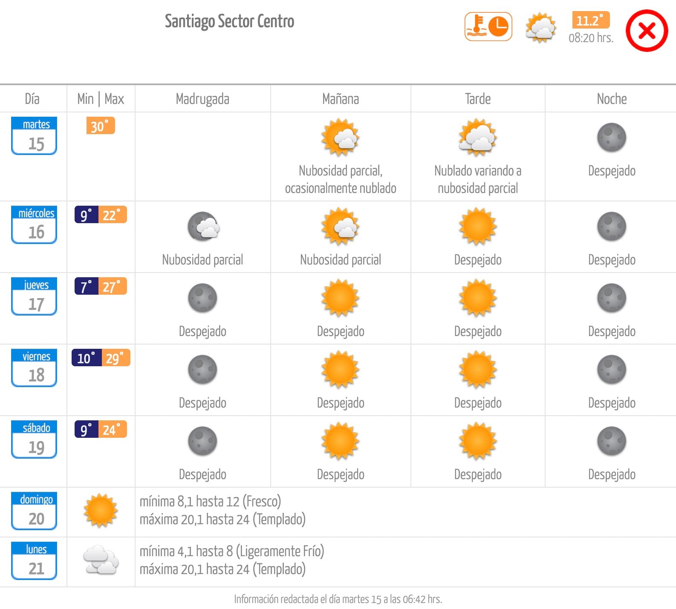The height and width of the screenshot is (609, 676).
Task: Click the Madrugada column header
Action: tap(202, 99)
